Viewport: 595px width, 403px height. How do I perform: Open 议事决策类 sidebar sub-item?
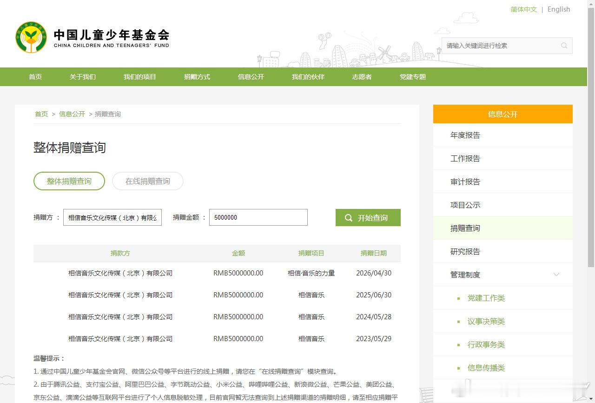point(486,321)
